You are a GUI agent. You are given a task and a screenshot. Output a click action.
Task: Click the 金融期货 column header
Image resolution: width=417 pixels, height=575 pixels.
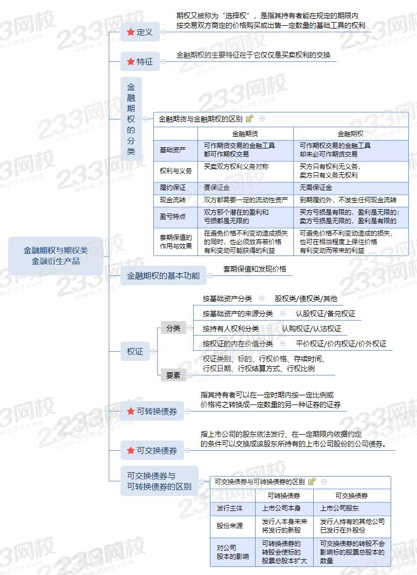point(245,134)
